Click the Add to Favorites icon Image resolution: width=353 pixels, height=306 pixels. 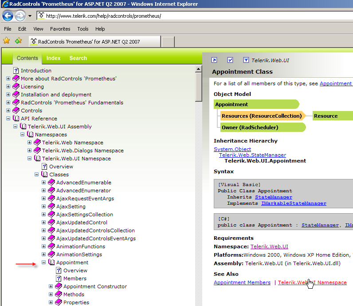(19, 41)
